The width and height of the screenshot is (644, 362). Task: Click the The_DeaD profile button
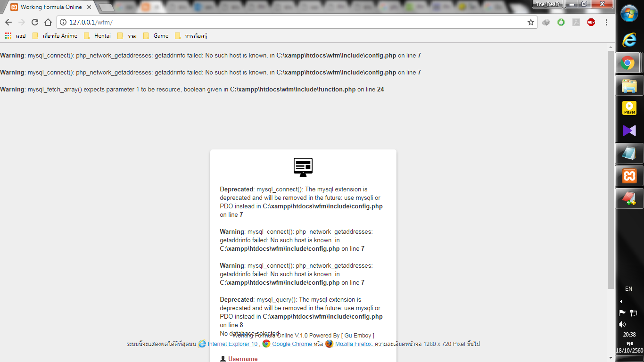(546, 4)
